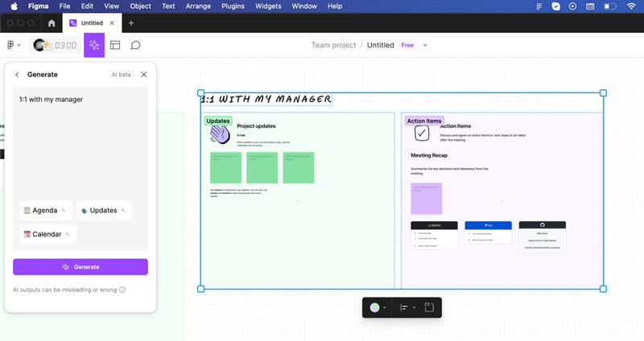Click the Team project breadcrumb link
This screenshot has height=341, width=644.
(x=333, y=45)
